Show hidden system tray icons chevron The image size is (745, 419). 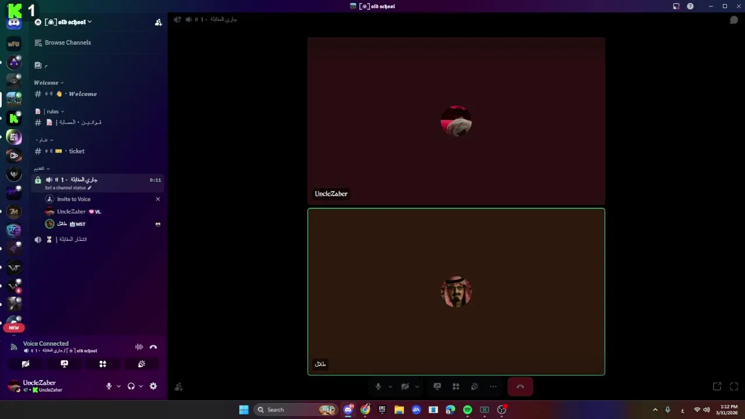[x=655, y=410]
